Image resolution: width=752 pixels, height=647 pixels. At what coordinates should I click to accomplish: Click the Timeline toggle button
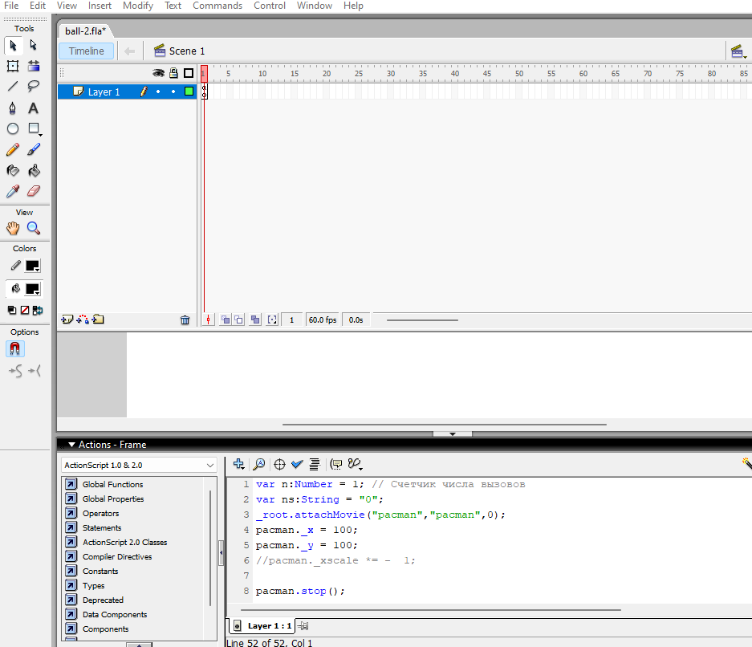[87, 51]
